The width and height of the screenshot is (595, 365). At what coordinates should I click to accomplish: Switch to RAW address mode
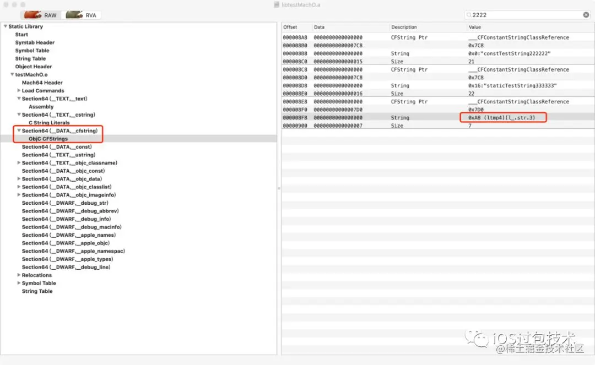41,15
